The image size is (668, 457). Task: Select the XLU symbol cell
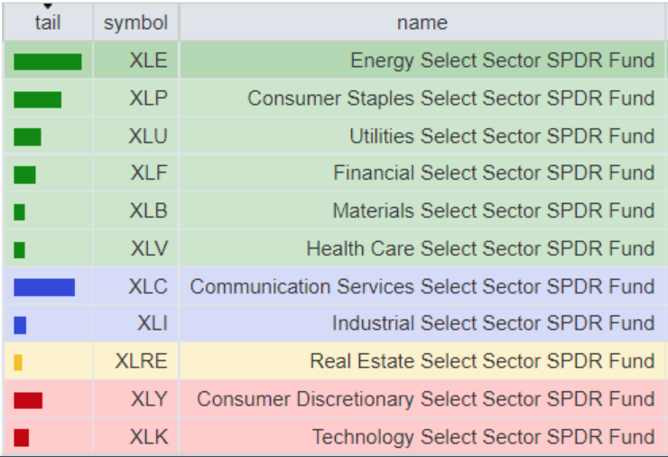(x=148, y=136)
